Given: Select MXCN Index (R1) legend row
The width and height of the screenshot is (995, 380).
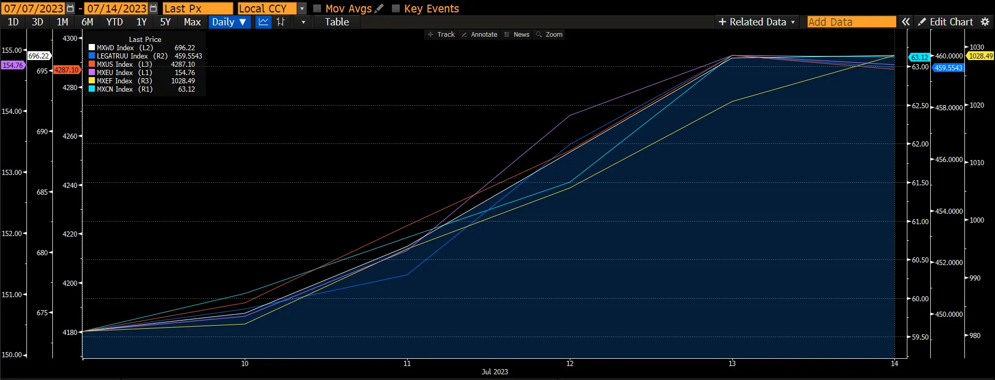Looking at the screenshot, I should coord(145,89).
